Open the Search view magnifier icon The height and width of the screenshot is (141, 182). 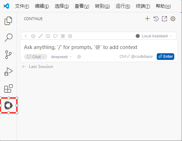pos(8,38)
